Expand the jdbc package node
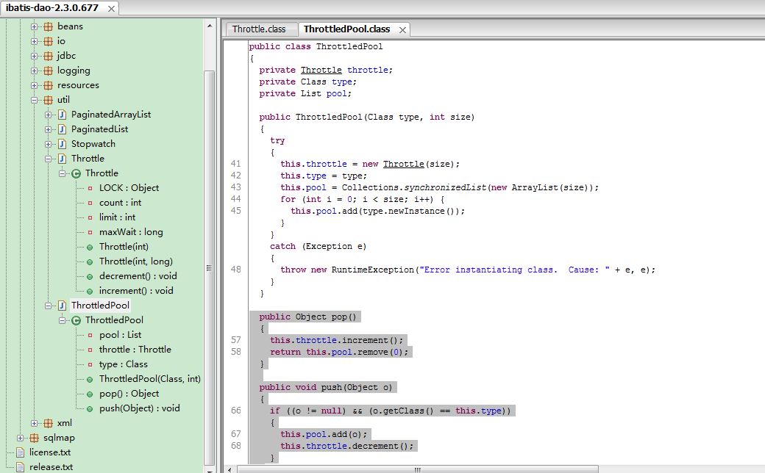The width and height of the screenshot is (765, 473). [x=34, y=56]
